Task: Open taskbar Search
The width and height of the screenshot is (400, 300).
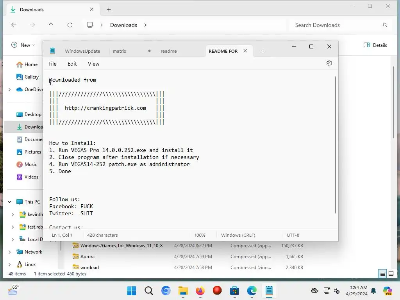Action: tap(148, 291)
